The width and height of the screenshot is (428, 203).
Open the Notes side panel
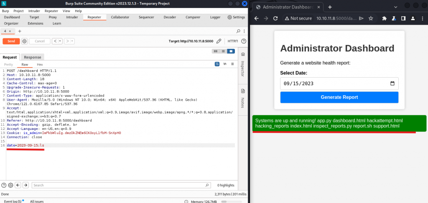(243, 98)
